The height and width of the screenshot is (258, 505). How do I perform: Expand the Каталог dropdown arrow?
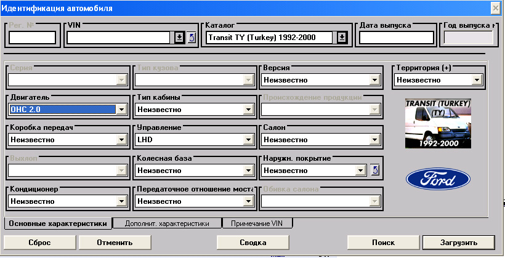click(341, 38)
